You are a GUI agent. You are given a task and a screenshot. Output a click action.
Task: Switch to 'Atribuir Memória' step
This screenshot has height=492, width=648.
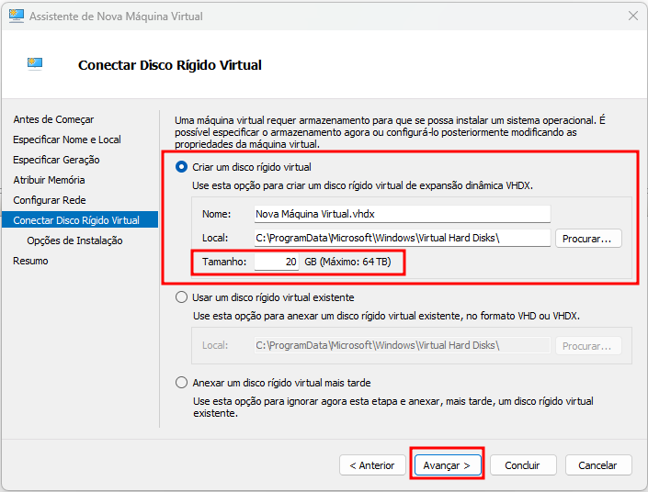pyautogui.click(x=49, y=180)
